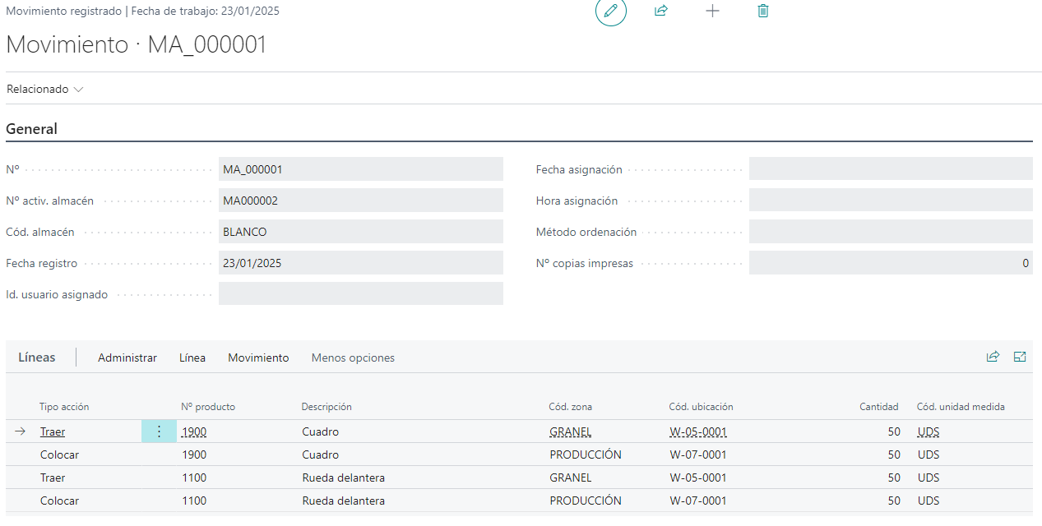This screenshot has height=526, width=1042.
Task: Click the Fecha asignación field
Action: tap(891, 169)
